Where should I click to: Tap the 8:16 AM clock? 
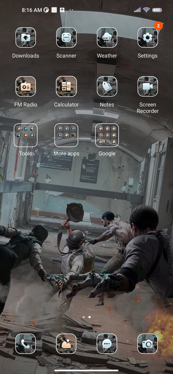click(32, 10)
